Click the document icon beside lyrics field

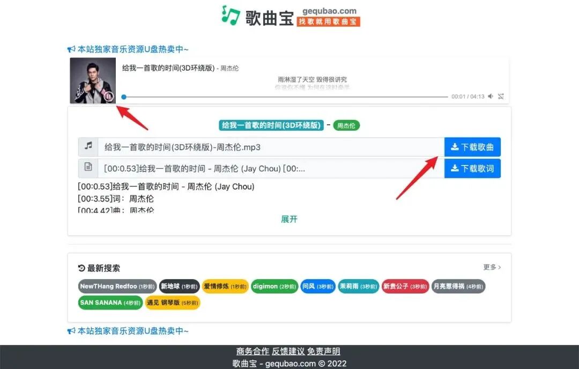coord(88,167)
